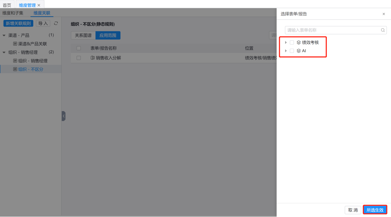
Task: Check the 绩效考核 checkbox
Action: [292, 43]
